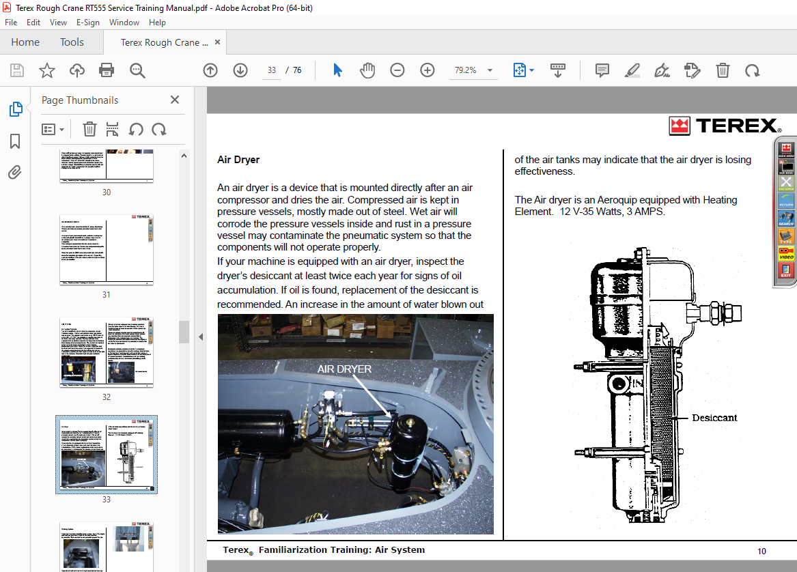Click the Video button in PDF sidebar
This screenshot has width=797, height=572.
786,253
